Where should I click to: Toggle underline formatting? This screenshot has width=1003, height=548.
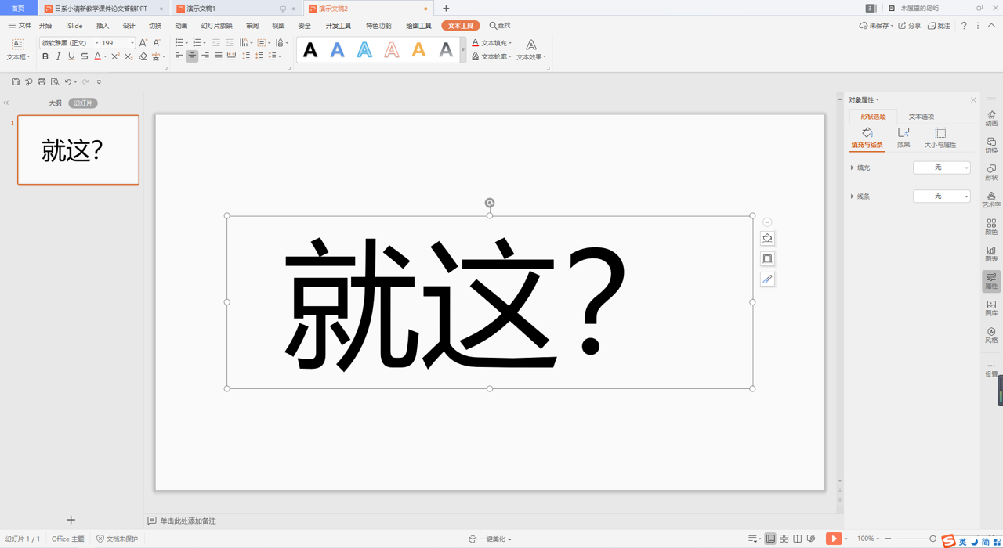[71, 56]
